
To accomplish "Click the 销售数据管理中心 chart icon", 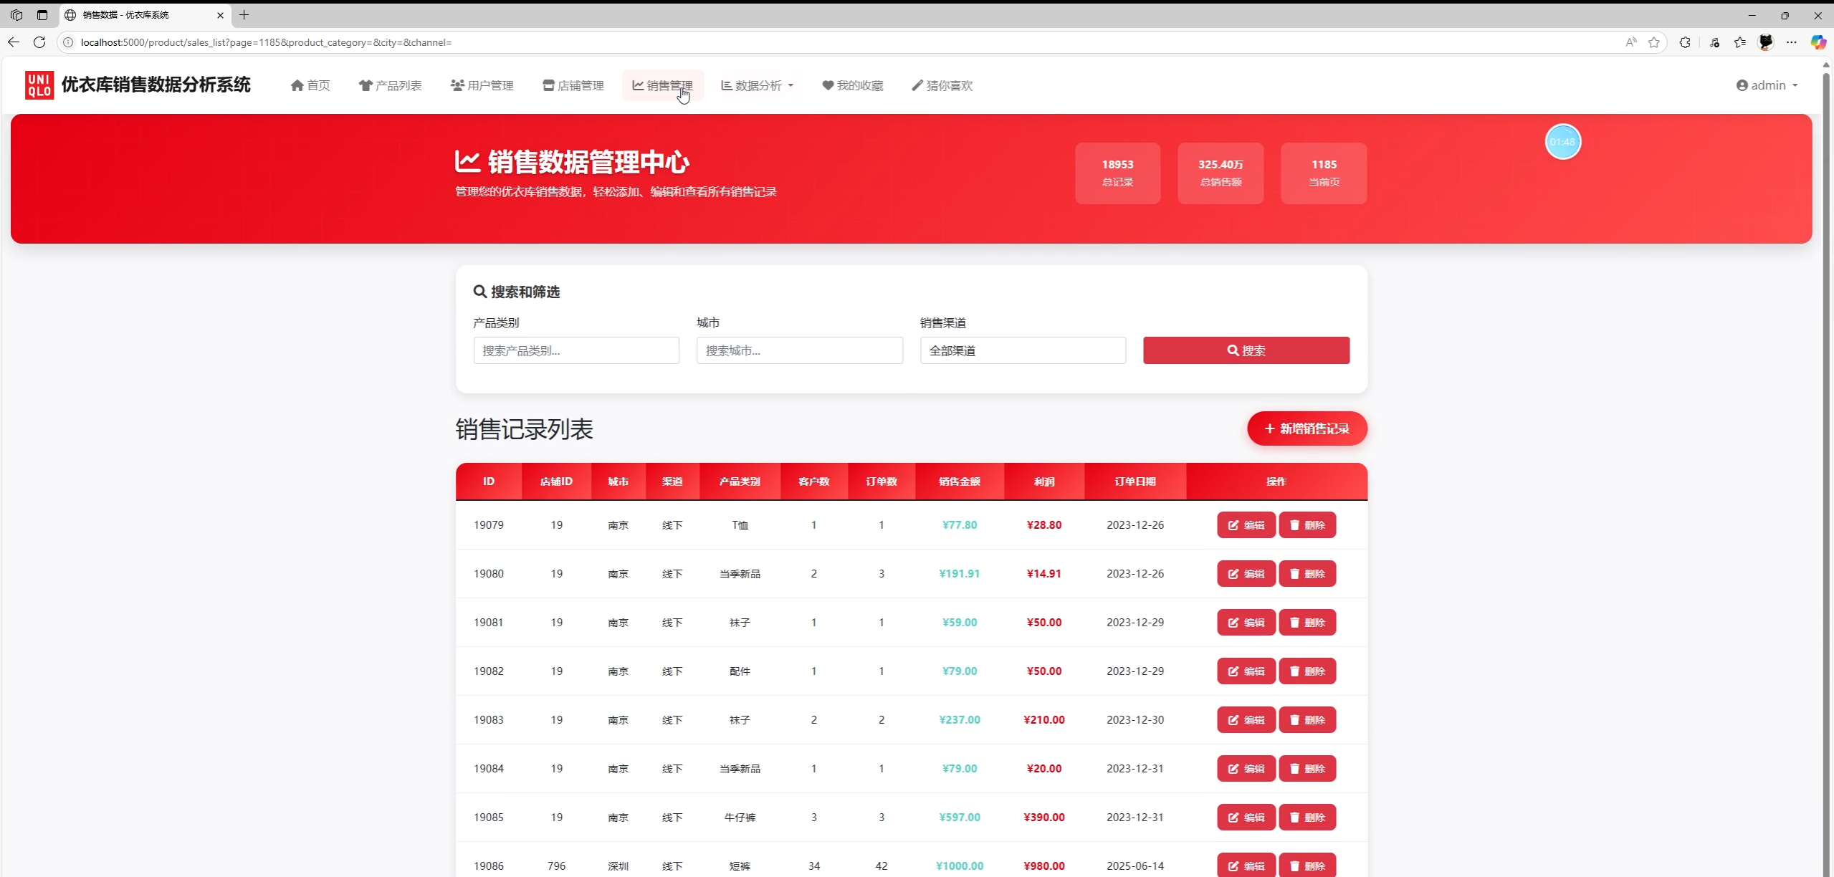I will (x=467, y=161).
